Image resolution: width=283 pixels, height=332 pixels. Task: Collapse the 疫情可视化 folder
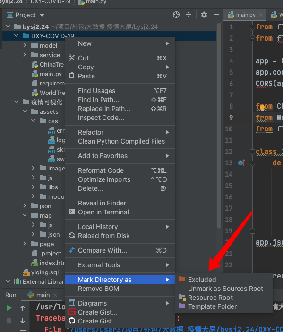click(17, 102)
